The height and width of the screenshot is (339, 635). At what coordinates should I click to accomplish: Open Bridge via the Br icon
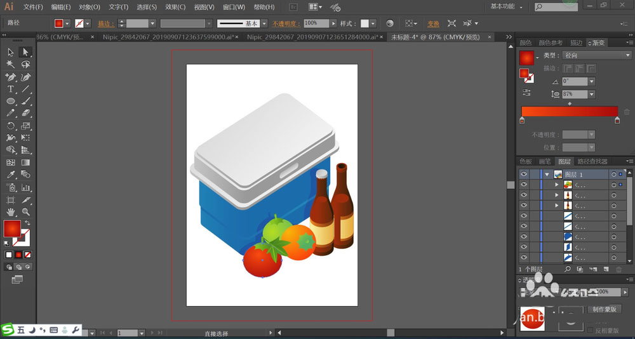[x=293, y=7]
